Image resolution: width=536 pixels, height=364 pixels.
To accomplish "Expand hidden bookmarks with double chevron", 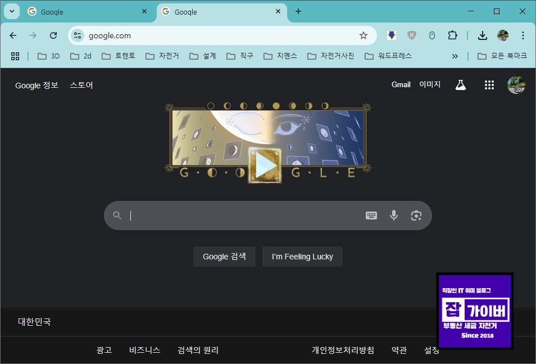I will [x=455, y=56].
